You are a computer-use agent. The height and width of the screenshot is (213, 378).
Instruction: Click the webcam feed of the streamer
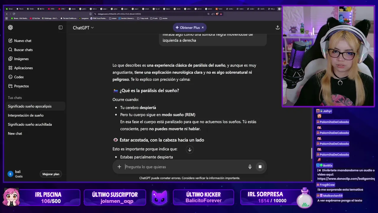click(x=328, y=56)
